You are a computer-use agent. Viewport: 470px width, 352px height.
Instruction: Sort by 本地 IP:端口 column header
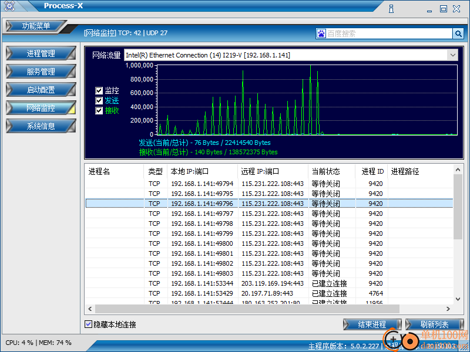202,171
